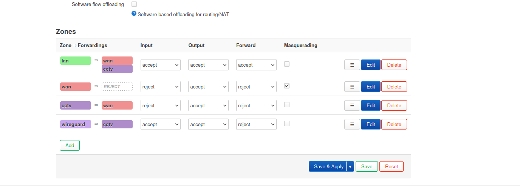Viewport: 520px width, 192px height.
Task: Toggle masquerading for wireguard zone
Action: (287, 123)
